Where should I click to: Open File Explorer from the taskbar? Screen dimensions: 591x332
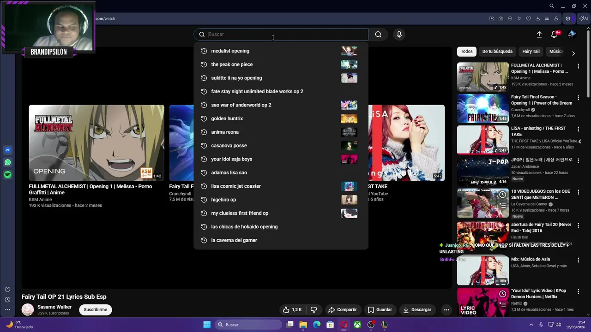tap(303, 325)
